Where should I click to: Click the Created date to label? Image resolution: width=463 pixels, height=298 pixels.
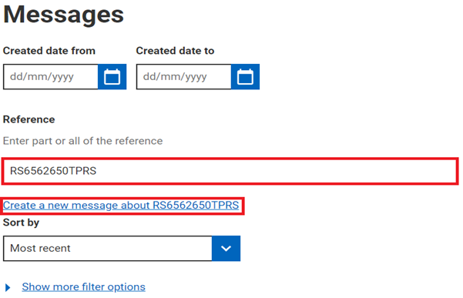[175, 51]
